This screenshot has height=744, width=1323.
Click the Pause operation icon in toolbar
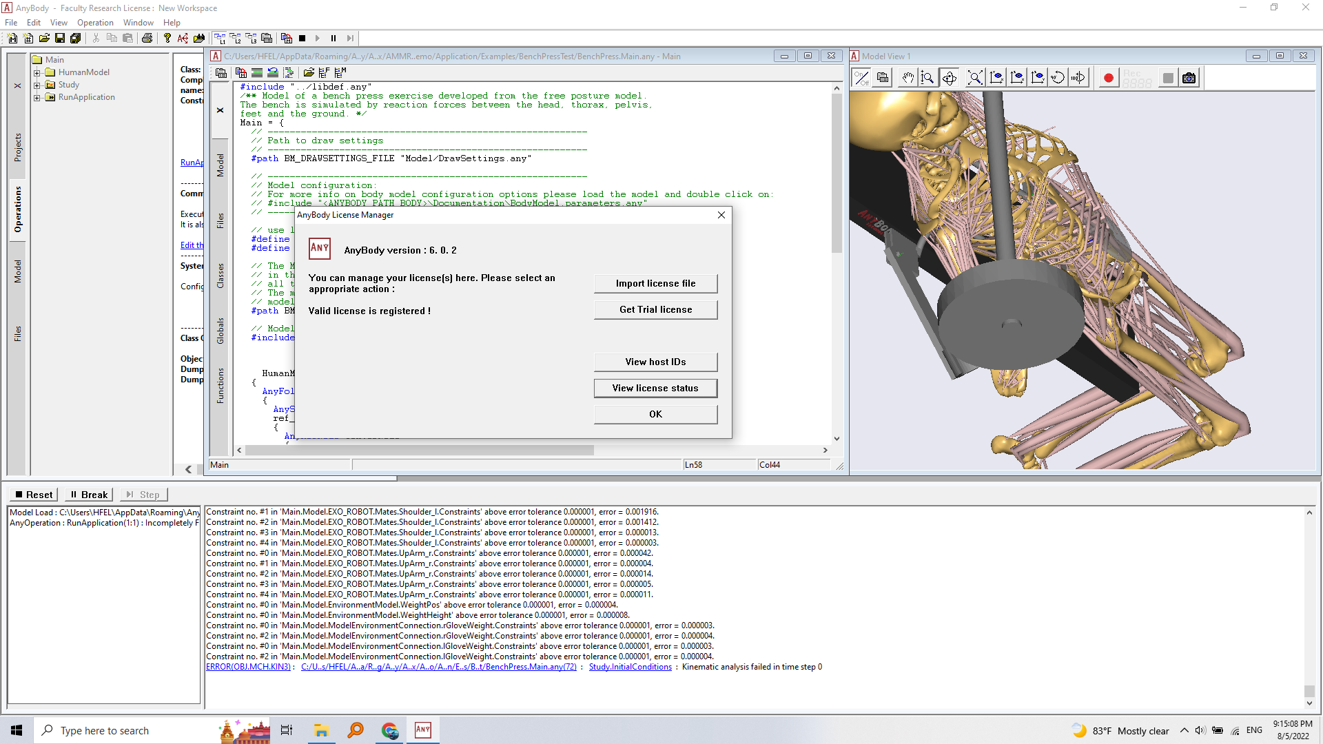334,39
